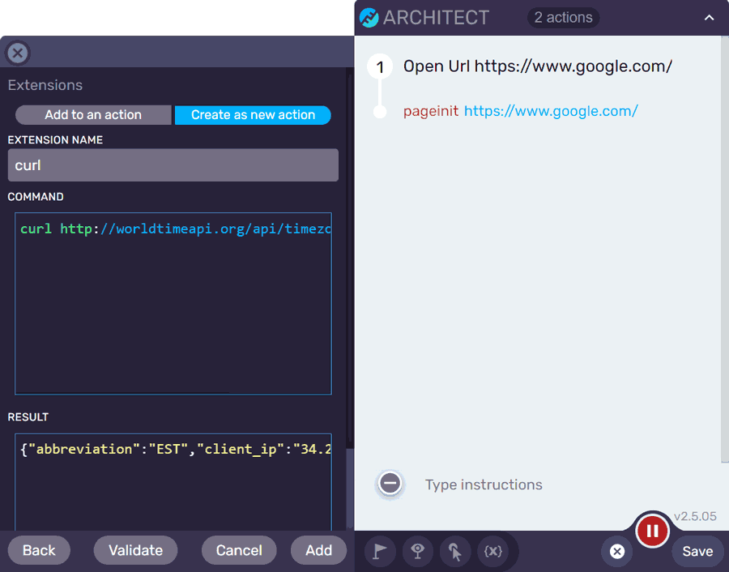Select step 1 'Open Url' action
Image resolution: width=729 pixels, height=572 pixels.
pos(538,66)
